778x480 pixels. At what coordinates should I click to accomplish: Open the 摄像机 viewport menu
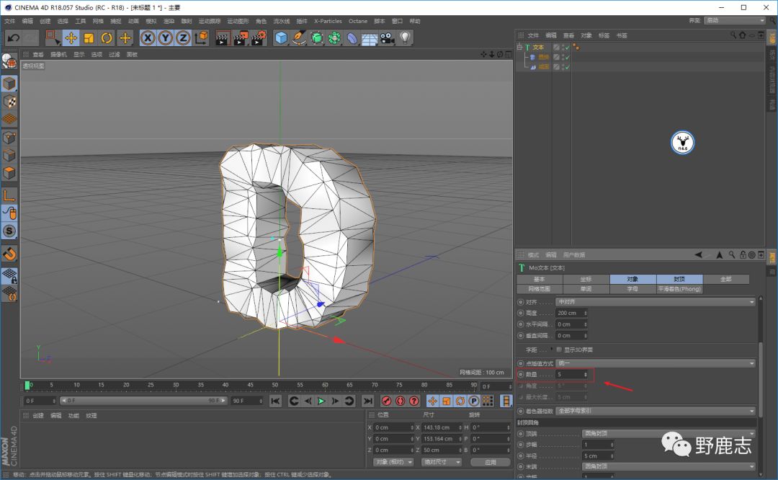pos(58,55)
